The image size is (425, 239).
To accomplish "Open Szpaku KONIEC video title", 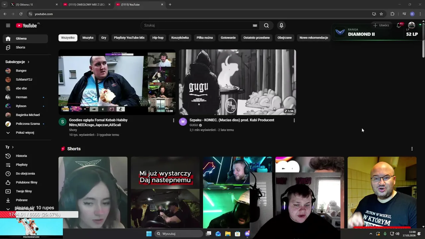I will 232,120.
